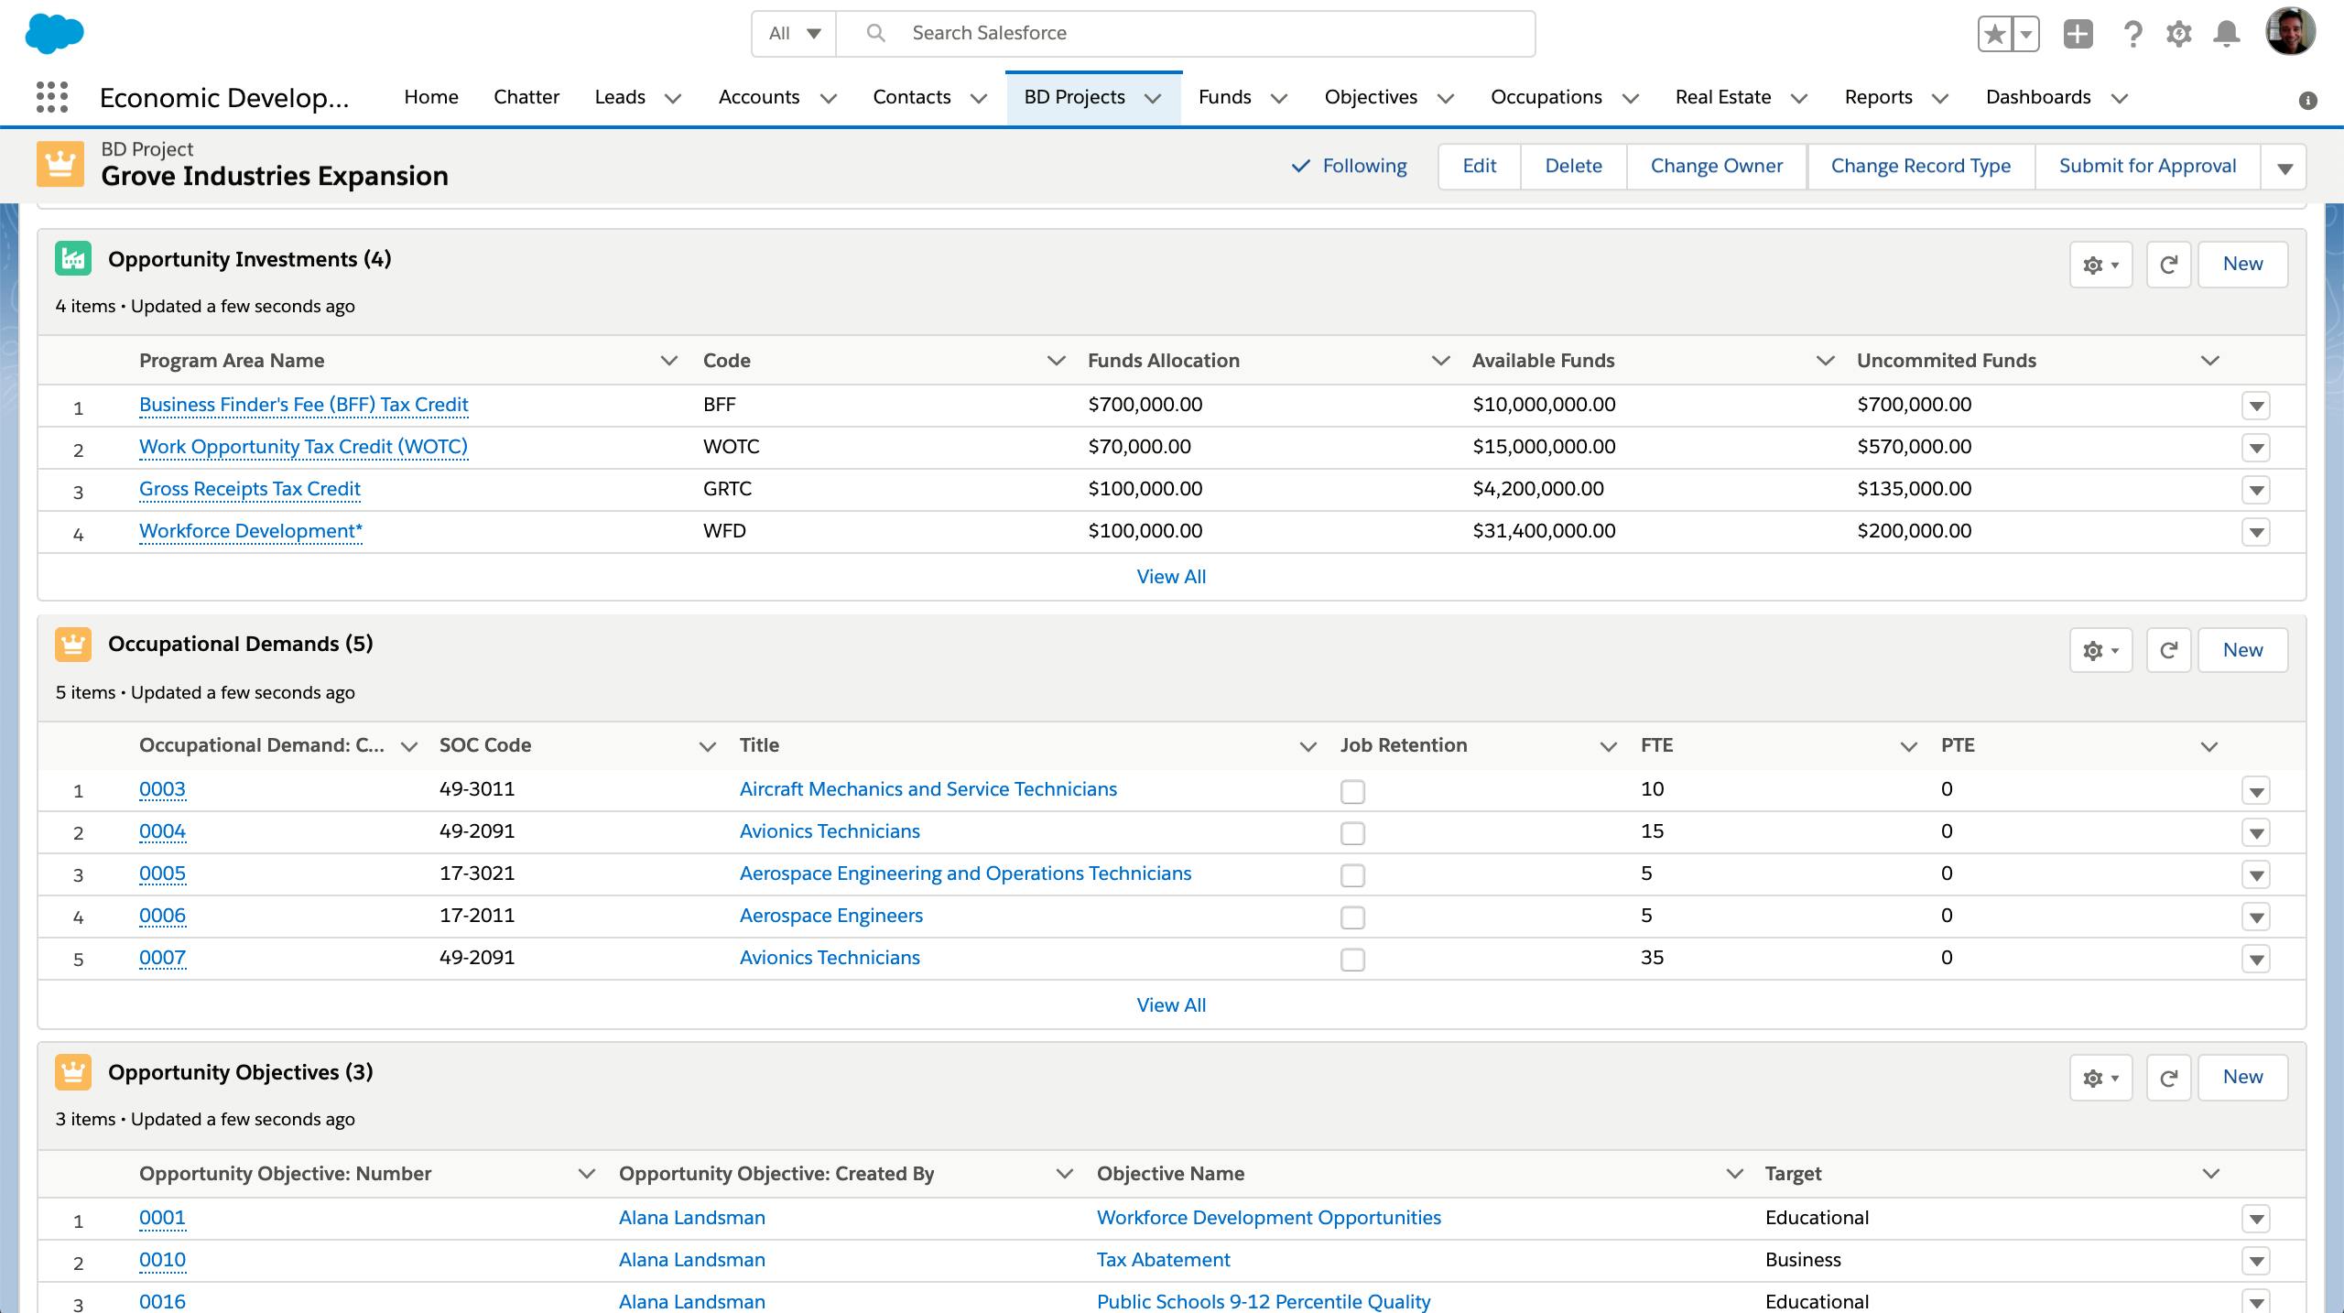This screenshot has width=2344, height=1313.
Task: Open the favorites star icon
Action: 1996,33
